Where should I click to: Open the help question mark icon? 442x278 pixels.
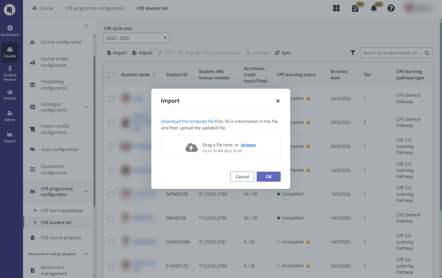tap(391, 8)
